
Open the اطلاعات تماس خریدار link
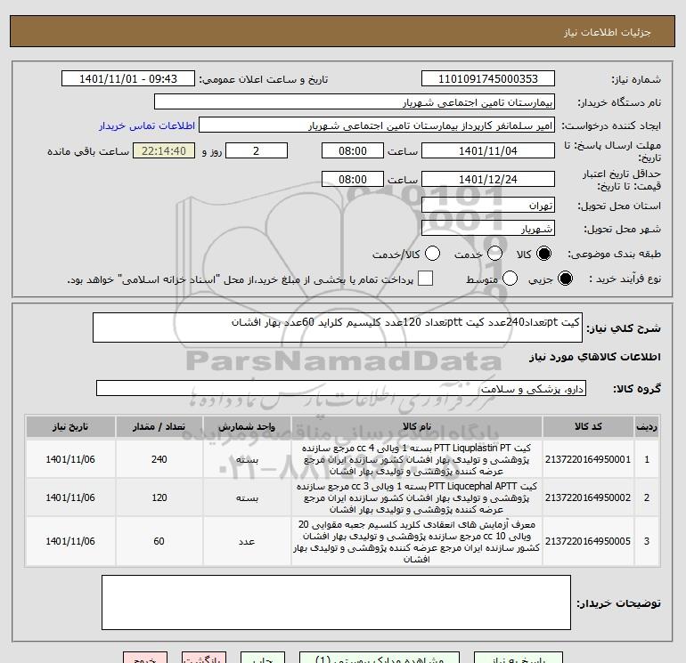coord(147,125)
